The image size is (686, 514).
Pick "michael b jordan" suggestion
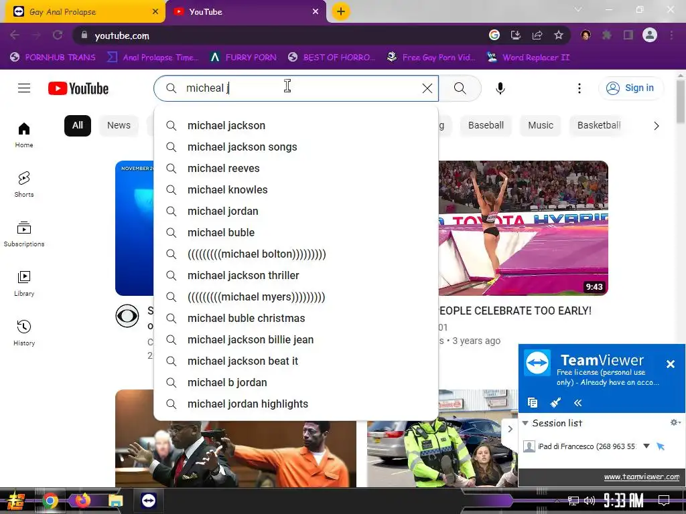point(296,382)
